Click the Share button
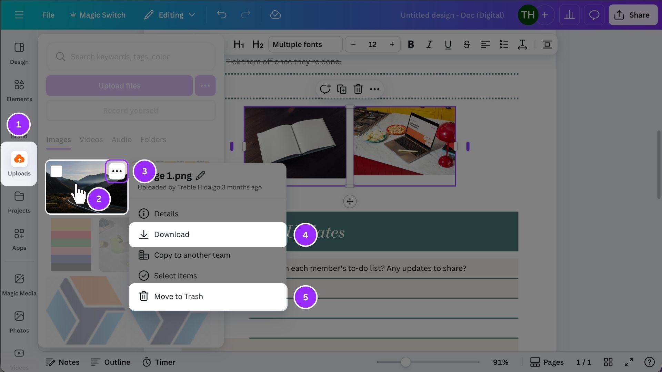Image resolution: width=662 pixels, height=372 pixels. [x=633, y=15]
